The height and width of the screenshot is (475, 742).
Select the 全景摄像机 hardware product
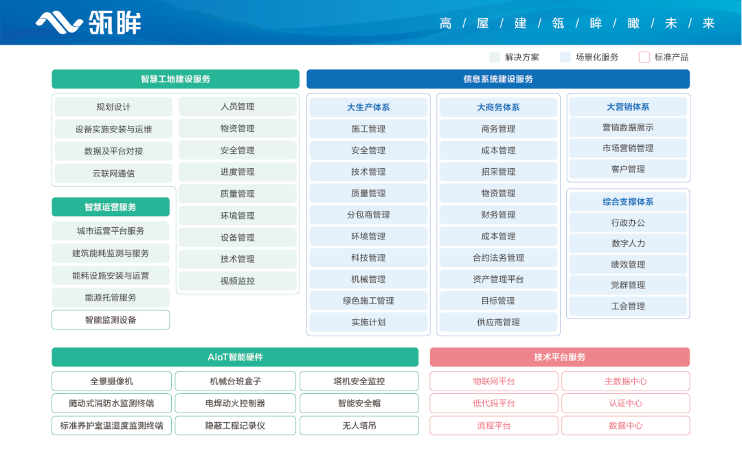(x=111, y=381)
